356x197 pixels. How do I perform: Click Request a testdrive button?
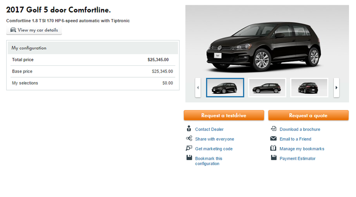(x=224, y=115)
